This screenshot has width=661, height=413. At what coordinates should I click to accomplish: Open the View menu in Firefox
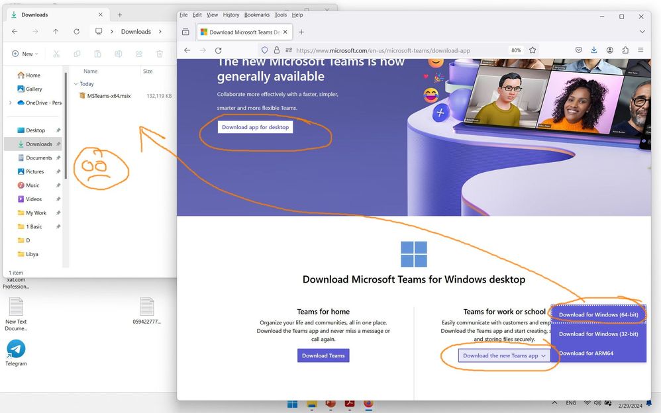[x=212, y=15]
